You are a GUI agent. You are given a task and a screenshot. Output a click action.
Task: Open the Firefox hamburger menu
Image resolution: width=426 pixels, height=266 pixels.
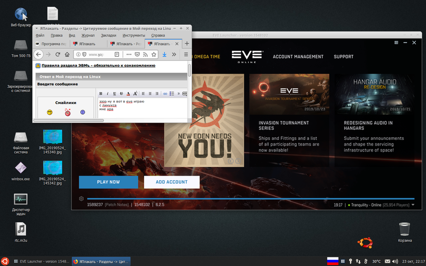point(186,54)
